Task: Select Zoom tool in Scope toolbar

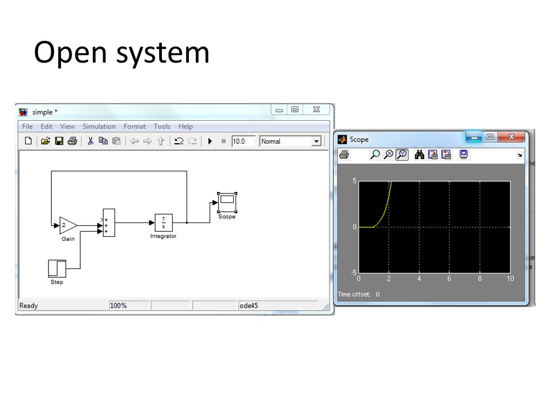Action: pyautogui.click(x=374, y=155)
